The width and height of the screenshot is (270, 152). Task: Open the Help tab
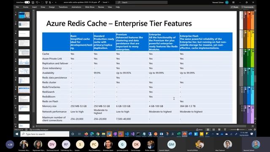(118, 7)
